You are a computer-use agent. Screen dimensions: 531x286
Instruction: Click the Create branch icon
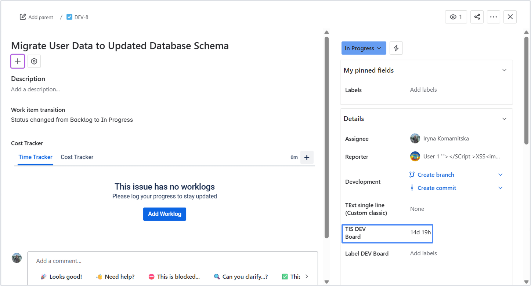412,175
